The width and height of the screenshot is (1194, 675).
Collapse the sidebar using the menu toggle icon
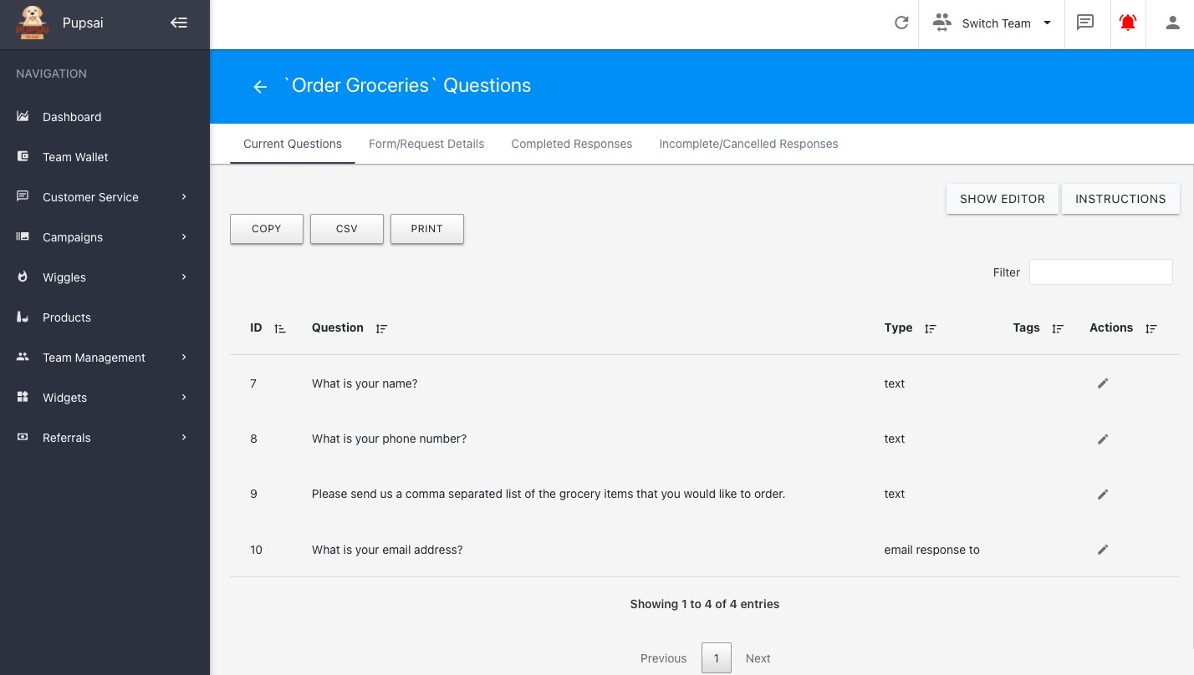(x=179, y=23)
